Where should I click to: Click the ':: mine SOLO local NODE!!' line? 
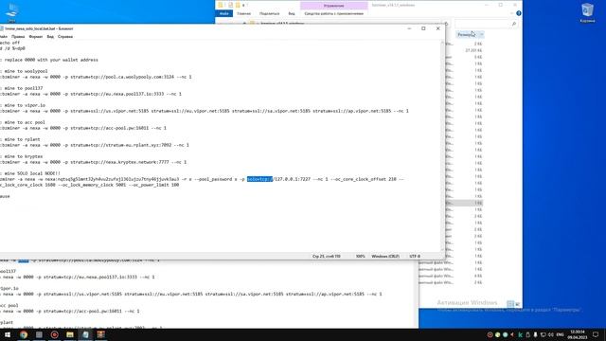pyautogui.click(x=30, y=173)
